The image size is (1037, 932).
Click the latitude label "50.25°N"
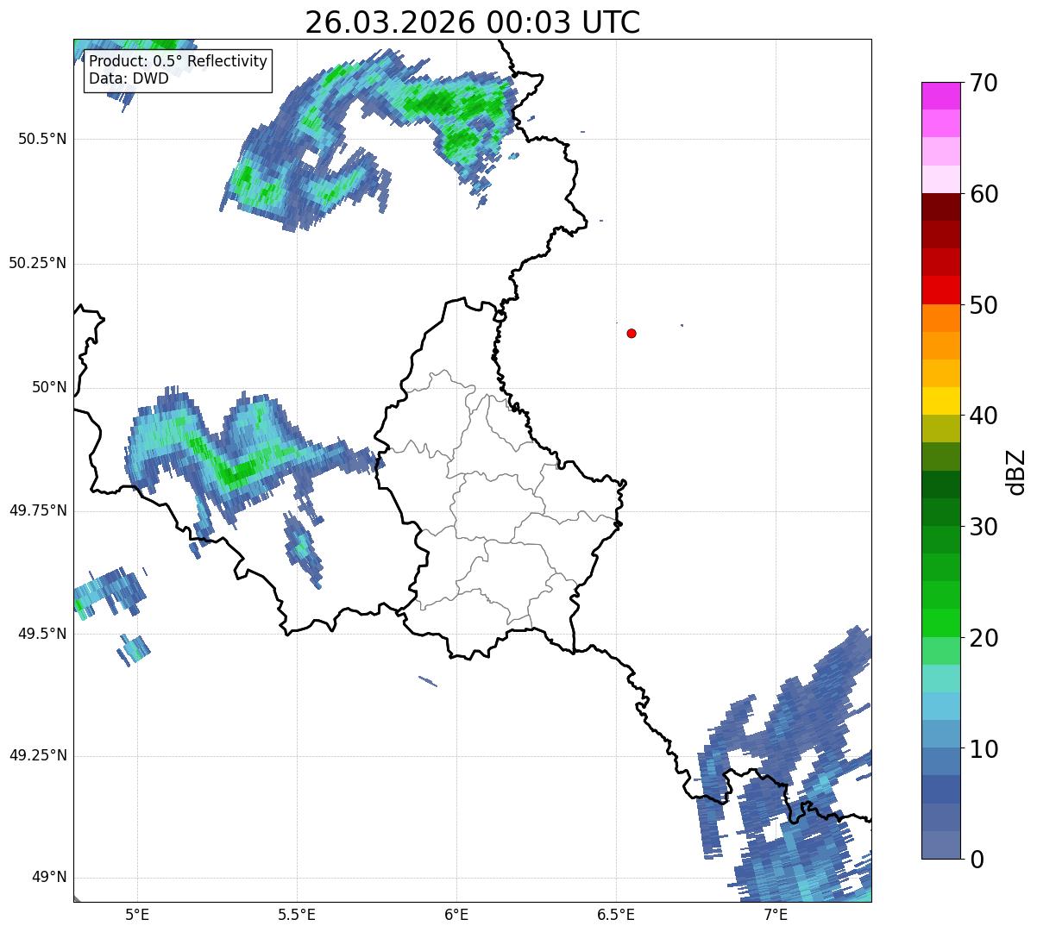click(38, 263)
